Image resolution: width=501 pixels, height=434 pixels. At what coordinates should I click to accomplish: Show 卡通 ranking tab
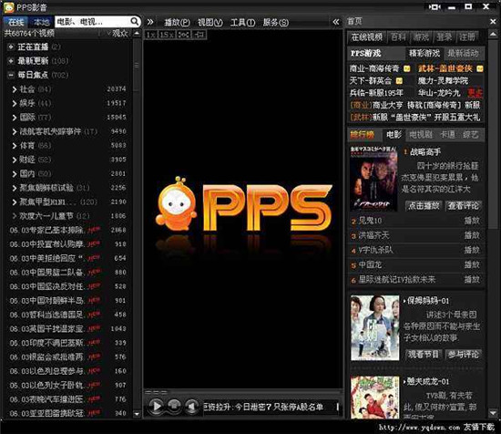pyautogui.click(x=447, y=135)
